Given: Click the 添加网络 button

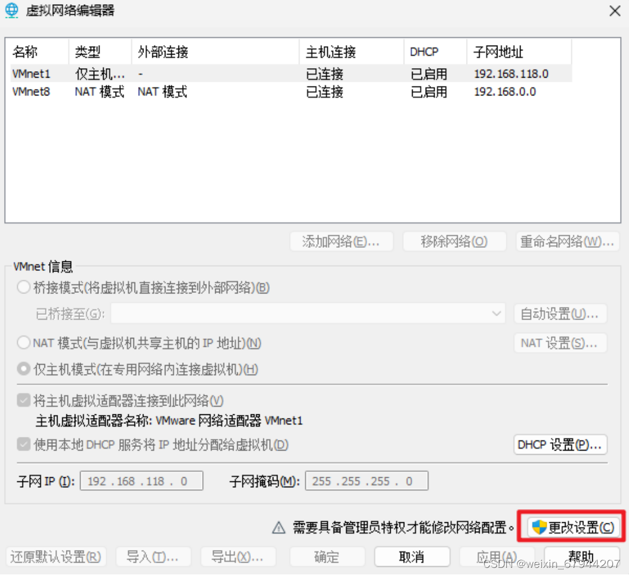Looking at the screenshot, I should 341,241.
